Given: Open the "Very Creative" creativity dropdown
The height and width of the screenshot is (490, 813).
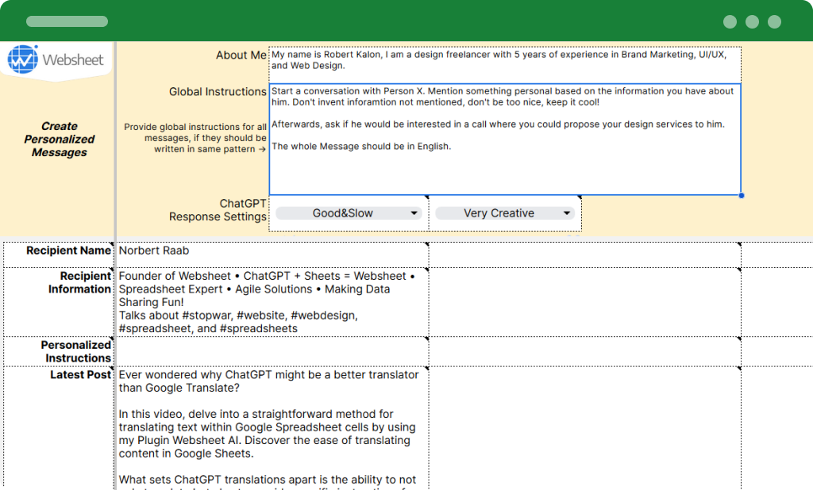Looking at the screenshot, I should (505, 212).
